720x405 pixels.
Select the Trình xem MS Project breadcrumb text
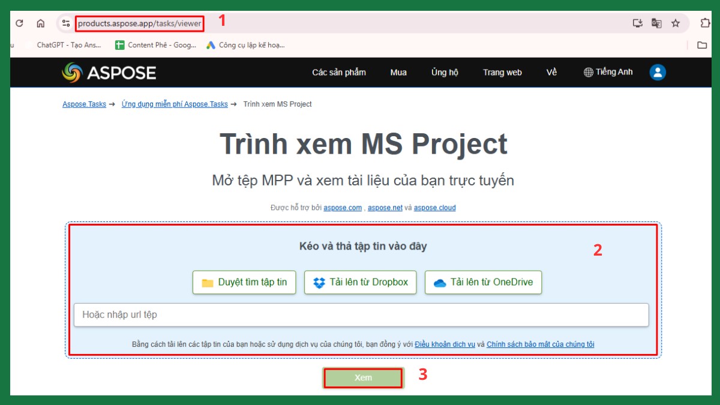tap(277, 104)
